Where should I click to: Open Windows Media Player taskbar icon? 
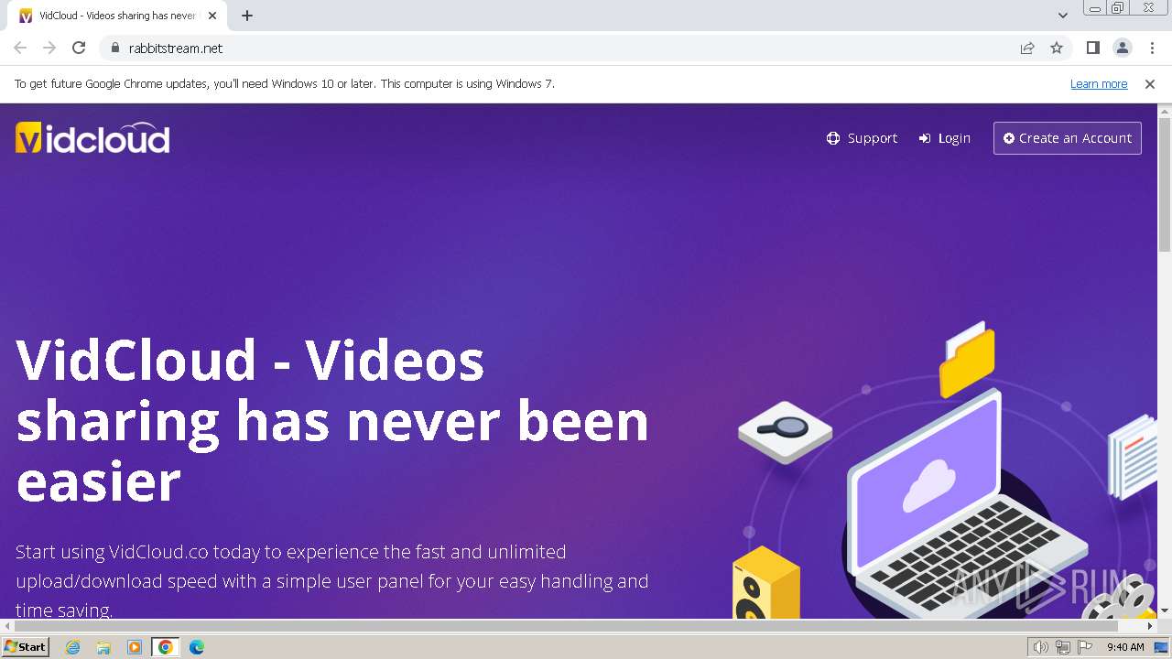[135, 647]
